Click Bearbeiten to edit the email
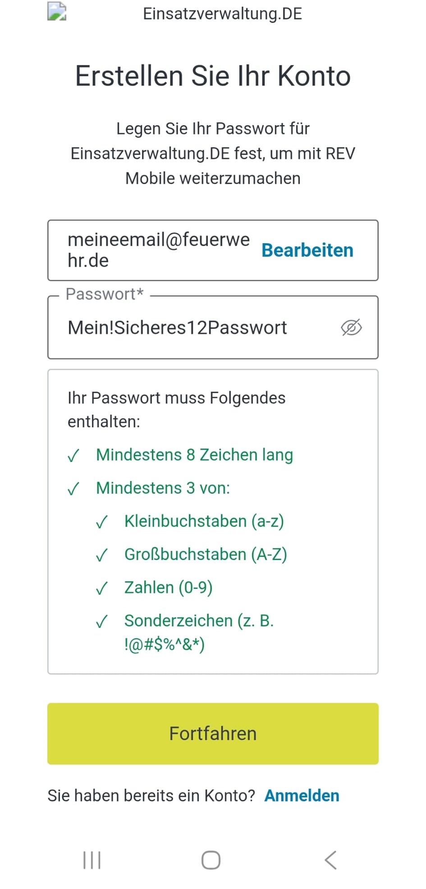Image resolution: width=426 pixels, height=889 pixels. [x=307, y=250]
